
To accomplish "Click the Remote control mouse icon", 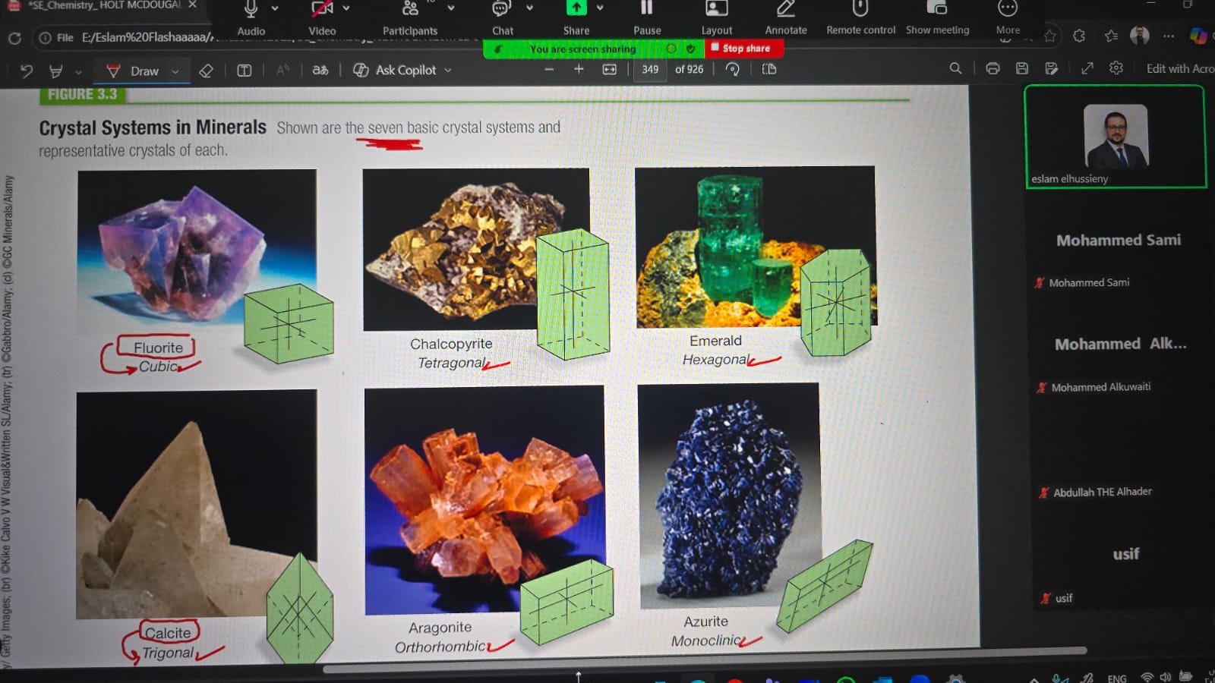I will coord(860,11).
